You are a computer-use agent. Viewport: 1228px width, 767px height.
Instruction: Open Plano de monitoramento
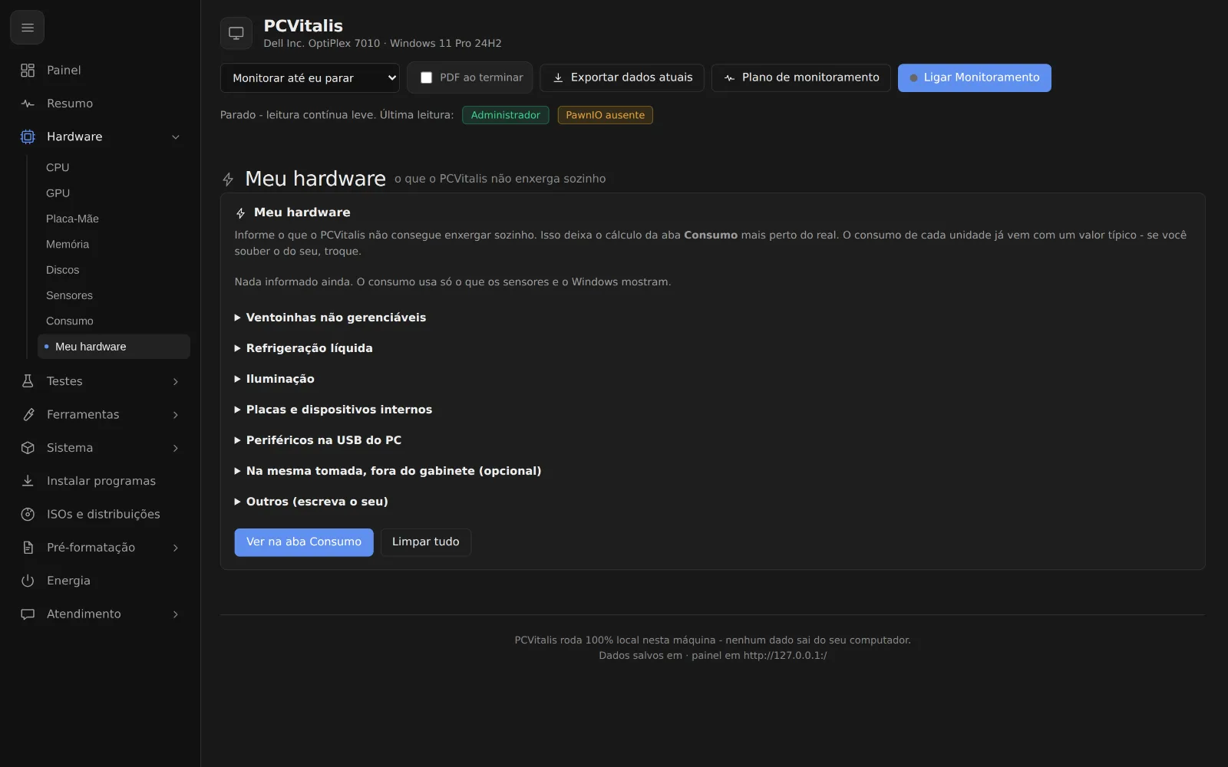801,77
